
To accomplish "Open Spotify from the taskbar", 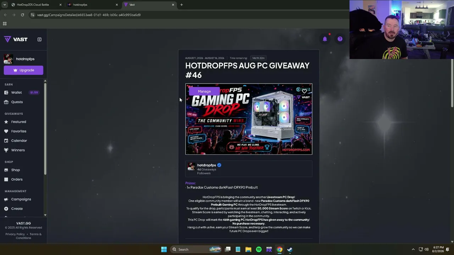I will [x=259, y=249].
